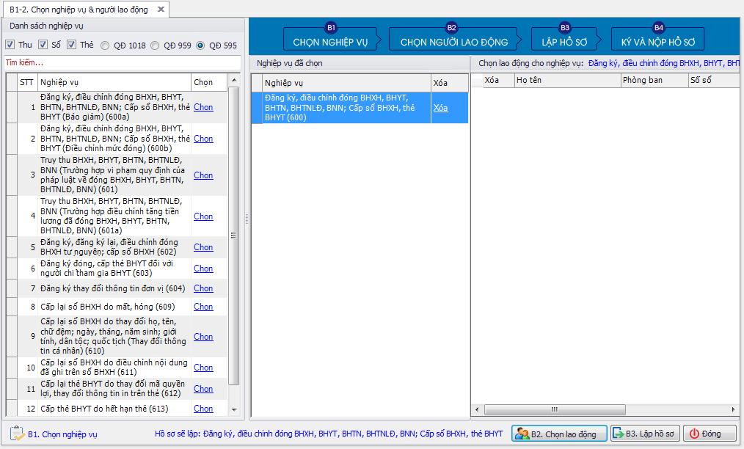
Task: Click Chọn for Cấp thẻ hết hạn (613)
Action: point(203,409)
